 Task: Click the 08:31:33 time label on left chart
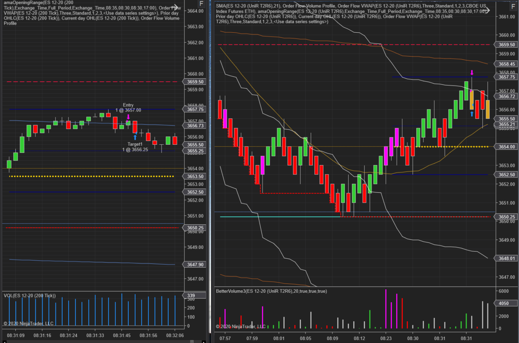[x=95, y=335]
